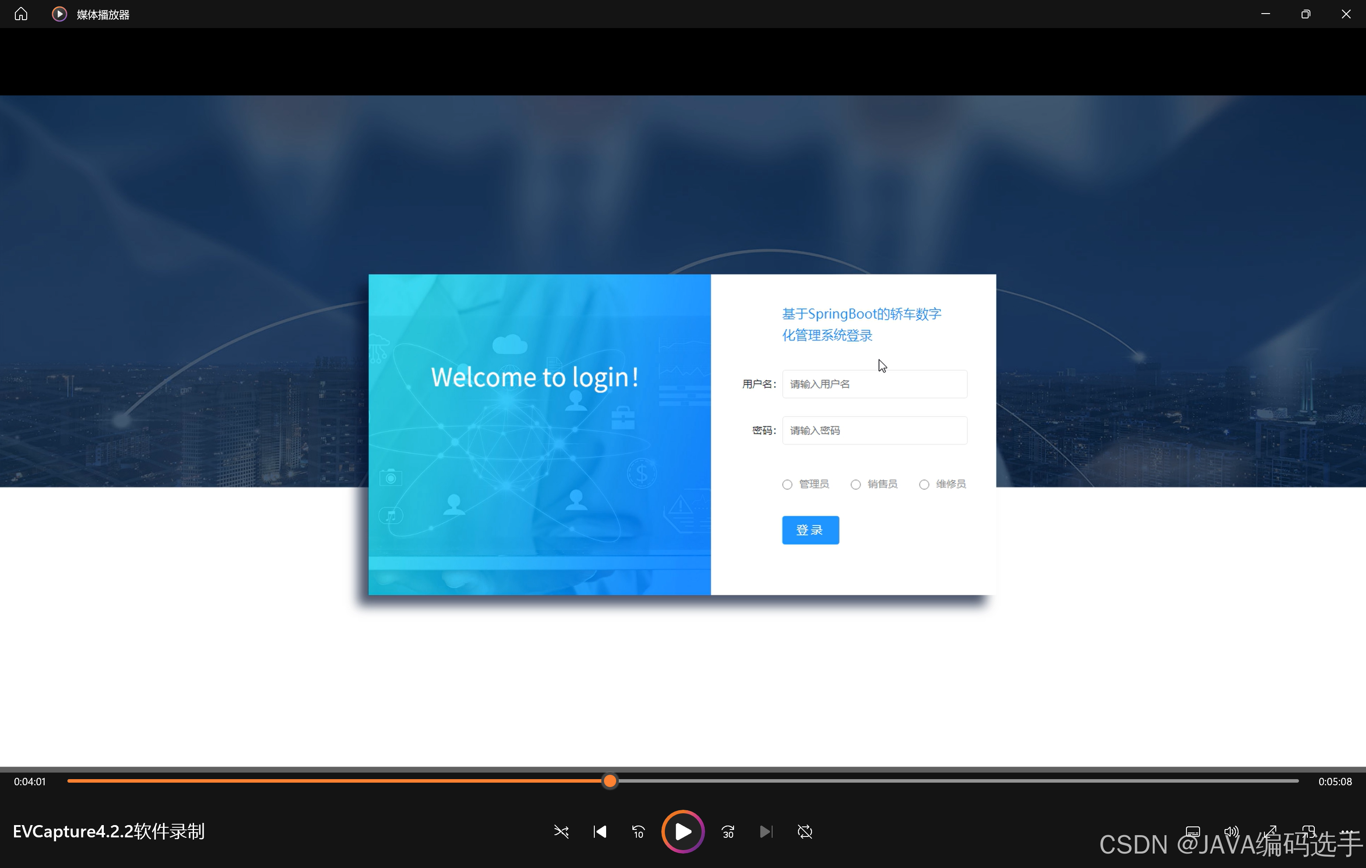Select the 管理员 radio button
Image resolution: width=1366 pixels, height=868 pixels.
click(x=787, y=484)
